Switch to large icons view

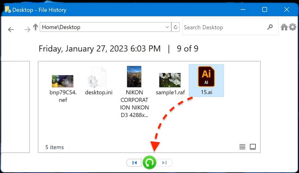[x=253, y=147]
